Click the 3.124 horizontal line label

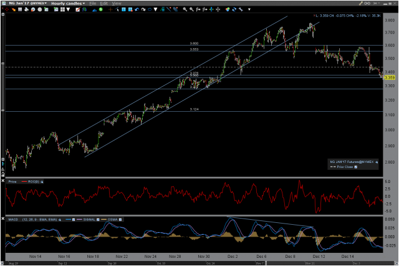tap(194, 109)
